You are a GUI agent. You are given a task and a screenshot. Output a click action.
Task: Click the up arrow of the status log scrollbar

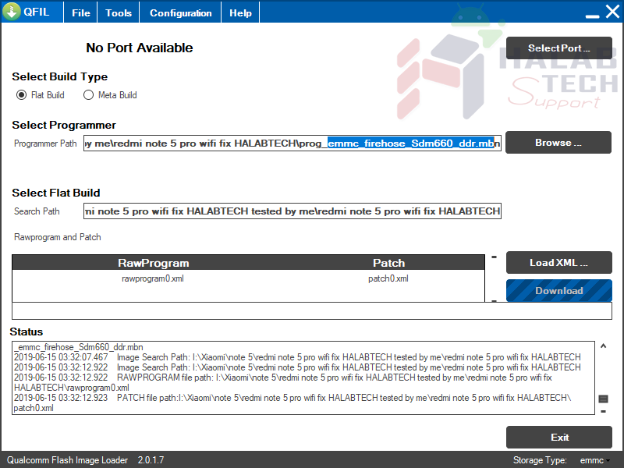click(603, 346)
